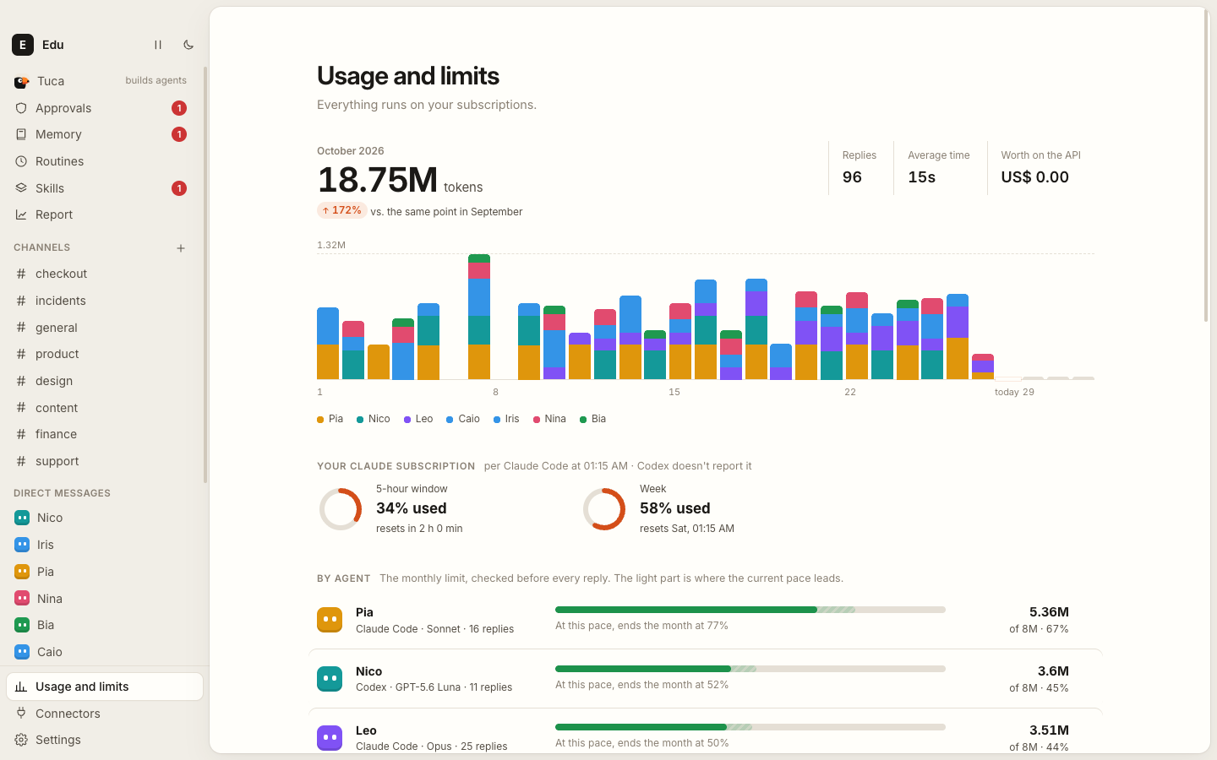Click the Leo legend entry
The height and width of the screenshot is (760, 1217).
pos(418,419)
